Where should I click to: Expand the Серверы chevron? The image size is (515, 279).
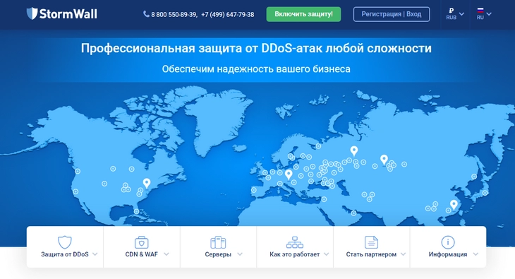tap(240, 254)
